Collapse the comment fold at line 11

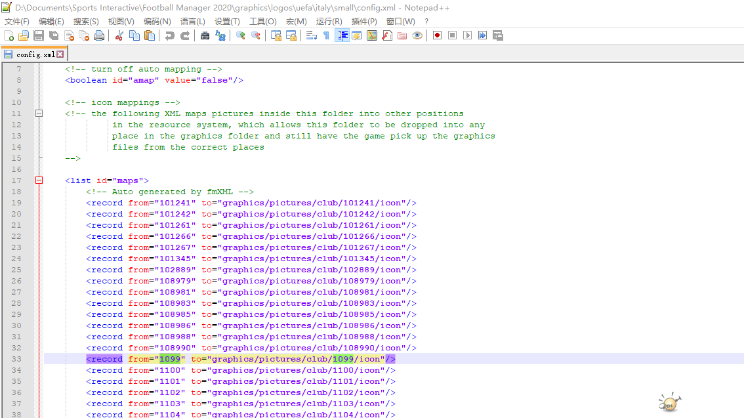click(39, 114)
